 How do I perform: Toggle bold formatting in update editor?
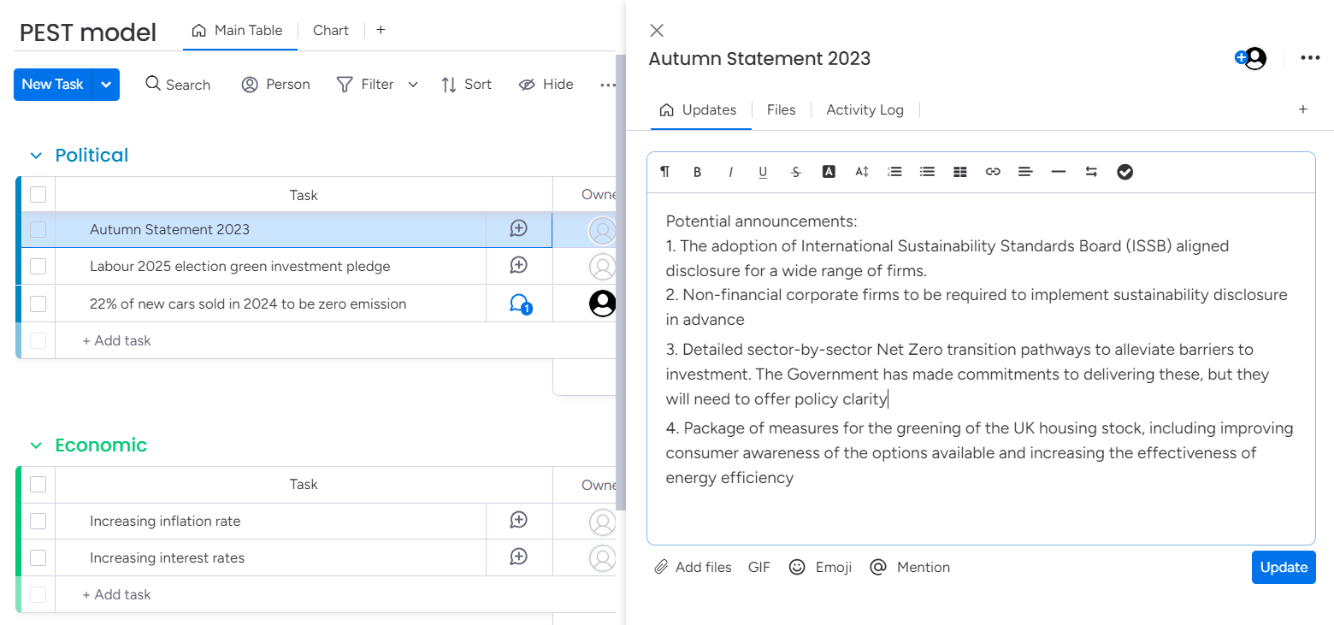pyautogui.click(x=697, y=172)
